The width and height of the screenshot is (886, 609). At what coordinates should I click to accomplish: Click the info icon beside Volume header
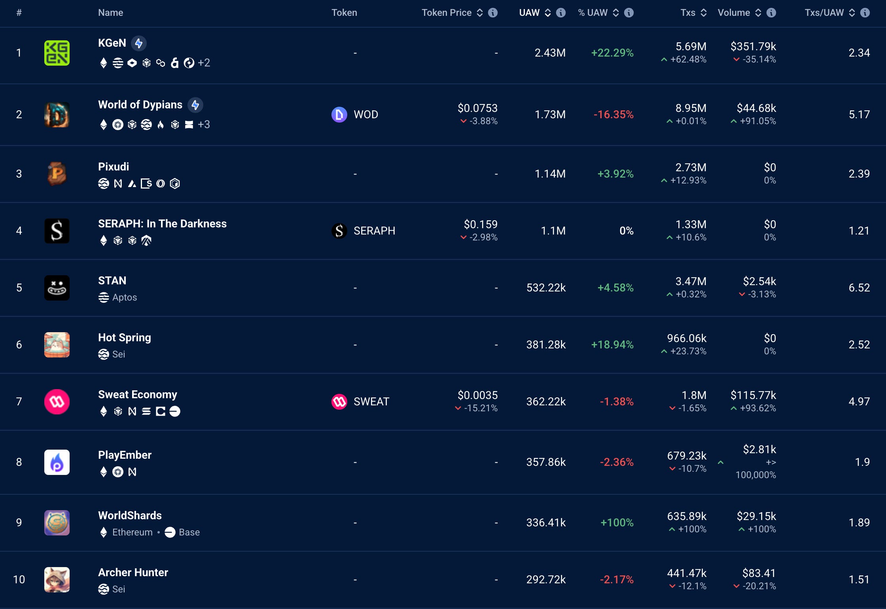(x=771, y=13)
